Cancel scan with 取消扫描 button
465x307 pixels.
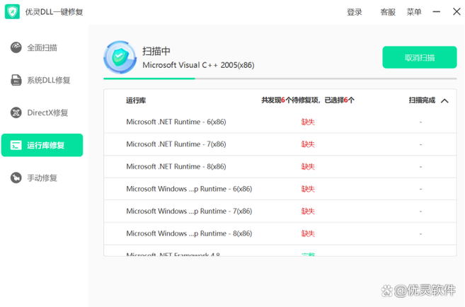click(420, 57)
